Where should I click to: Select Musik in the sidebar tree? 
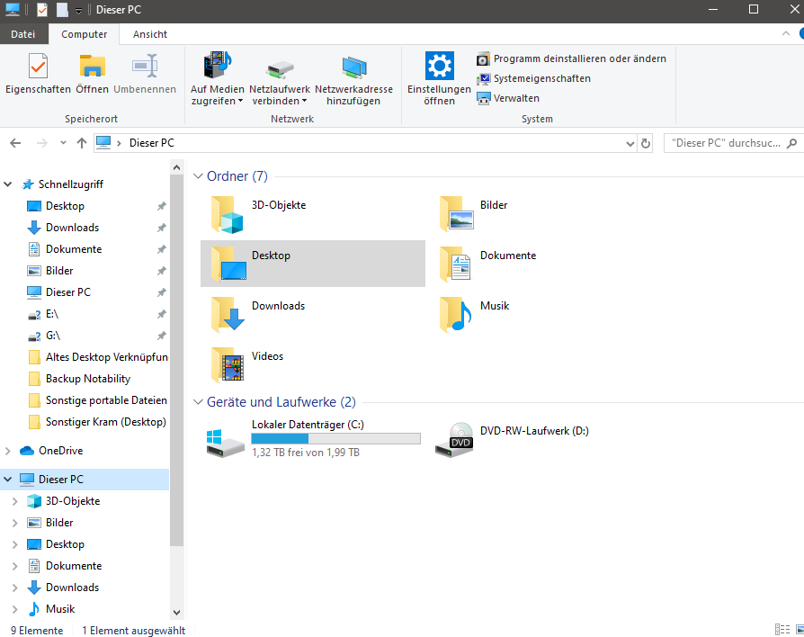[x=60, y=609]
